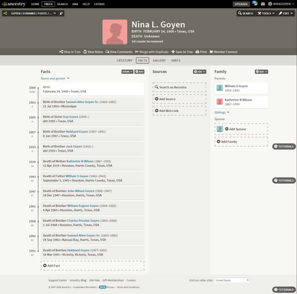Open Support Center footer link
This screenshot has width=297, height=294.
58,281
